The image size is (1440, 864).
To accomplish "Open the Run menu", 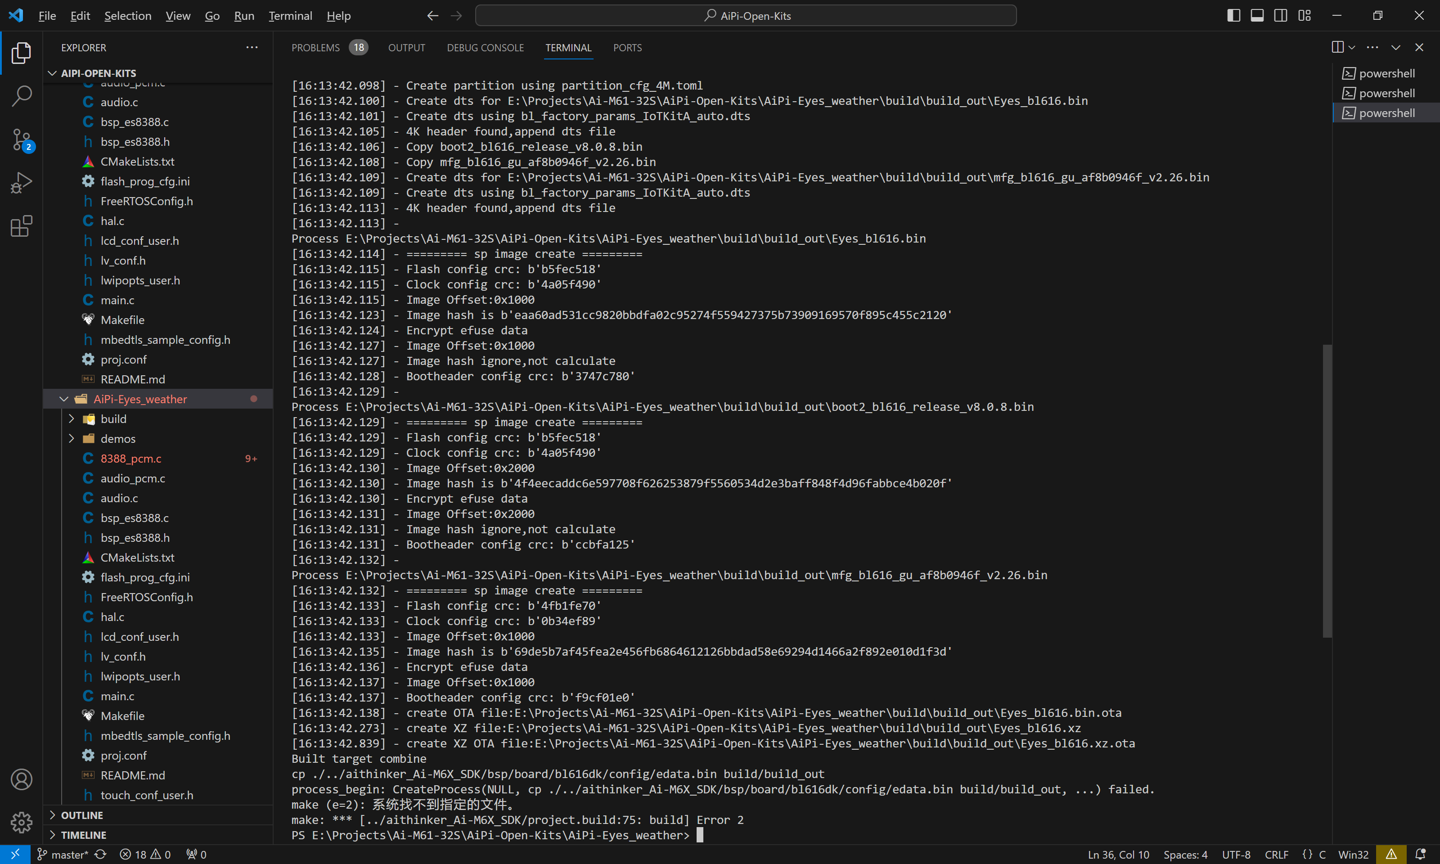I will point(244,16).
